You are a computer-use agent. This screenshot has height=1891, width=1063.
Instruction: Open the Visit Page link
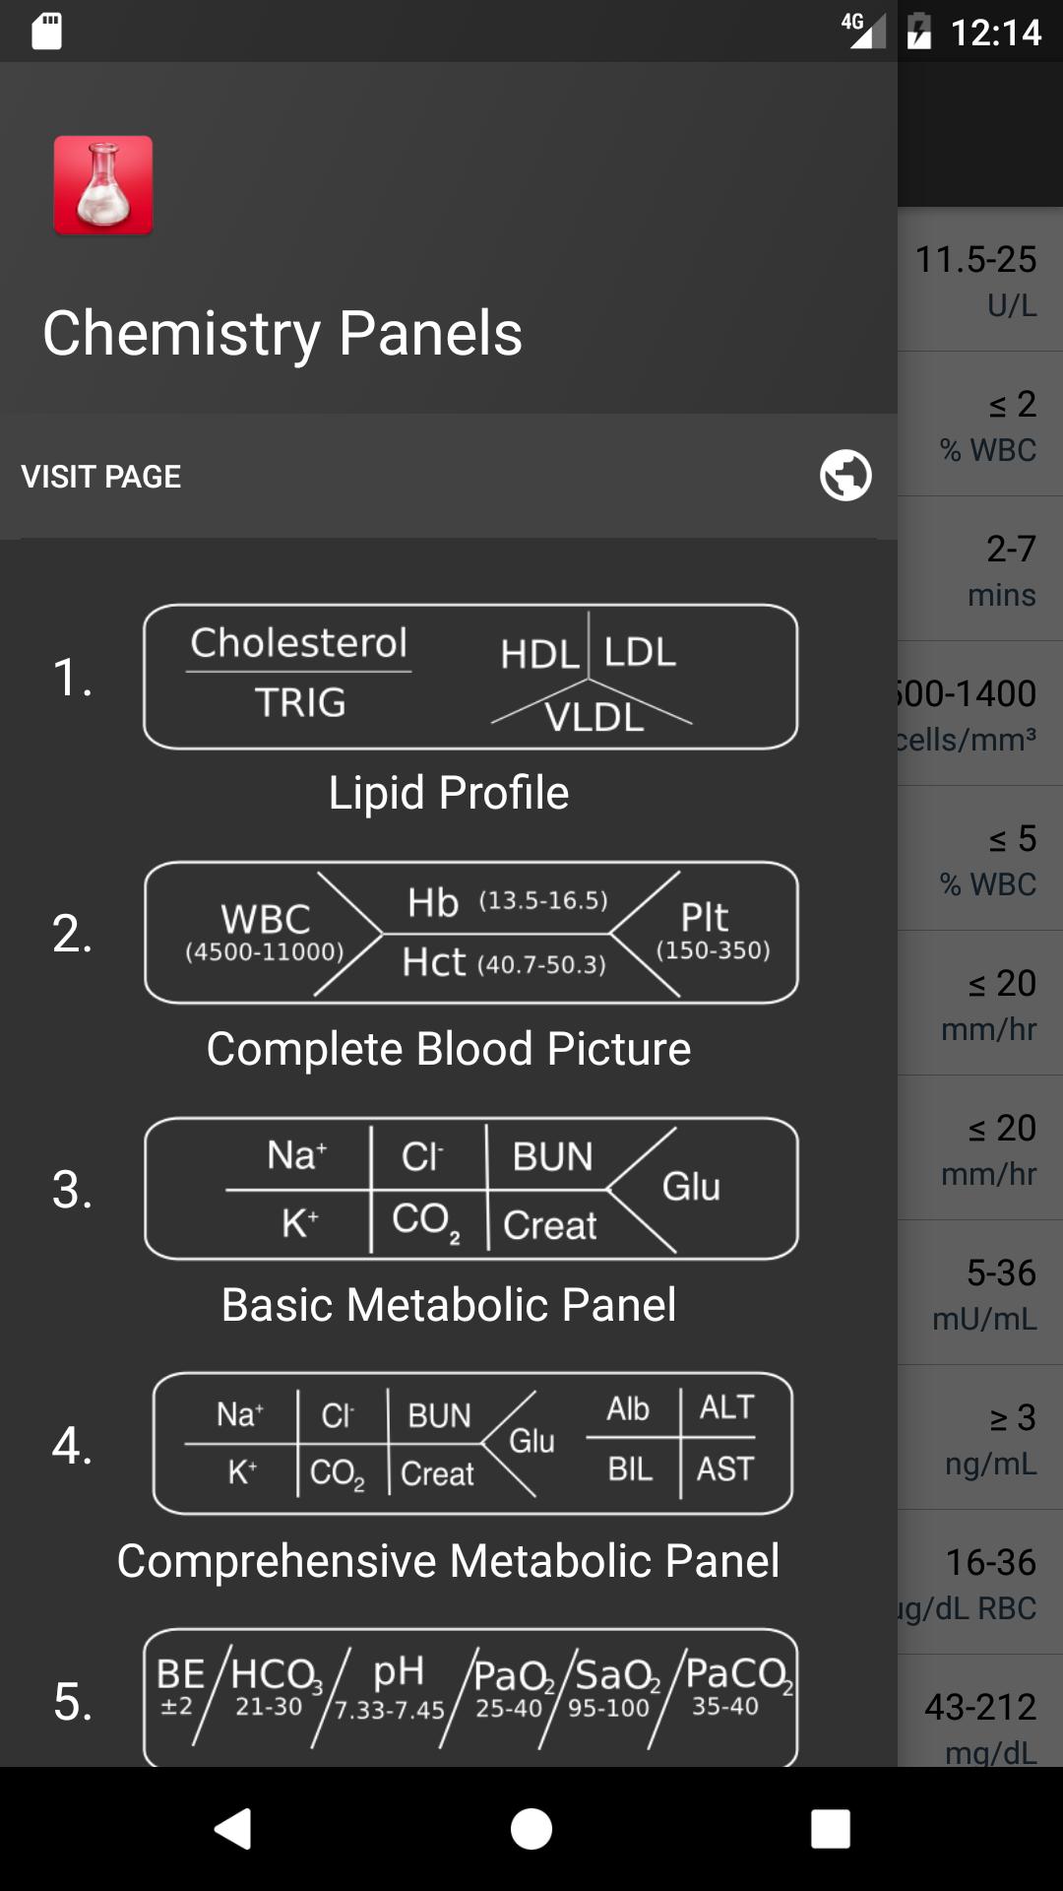tap(448, 476)
